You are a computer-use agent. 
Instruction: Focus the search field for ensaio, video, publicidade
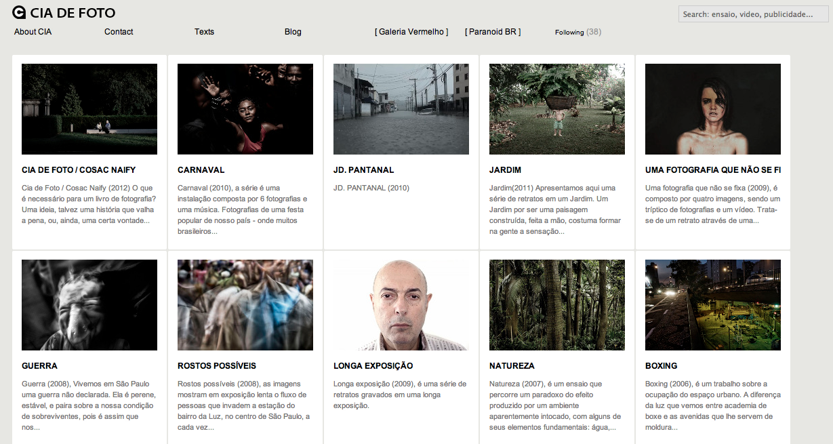click(x=753, y=14)
